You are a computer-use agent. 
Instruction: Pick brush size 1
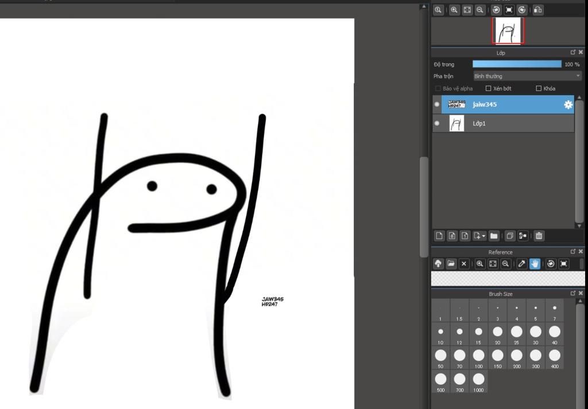click(x=440, y=310)
